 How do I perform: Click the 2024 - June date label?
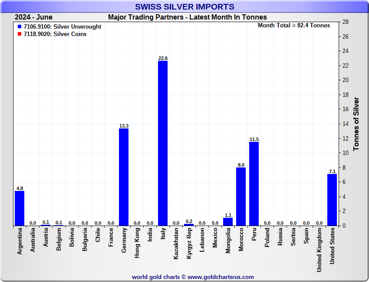tap(33, 17)
